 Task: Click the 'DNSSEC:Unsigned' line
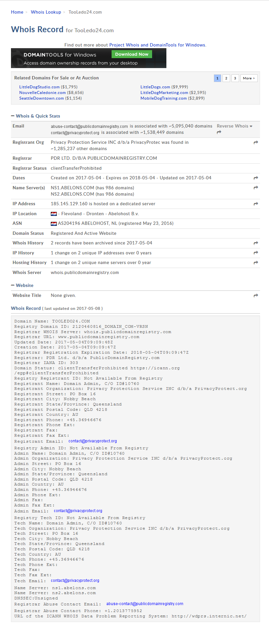tap(36, 598)
